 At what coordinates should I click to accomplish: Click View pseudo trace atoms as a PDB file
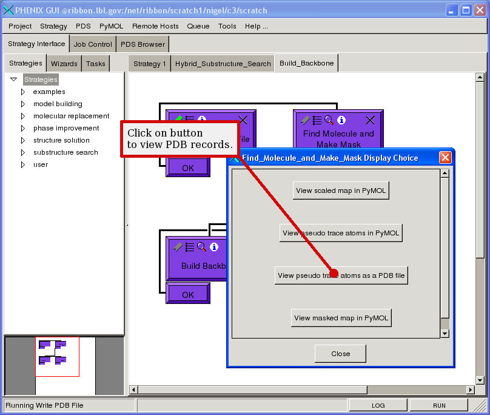[x=341, y=275]
